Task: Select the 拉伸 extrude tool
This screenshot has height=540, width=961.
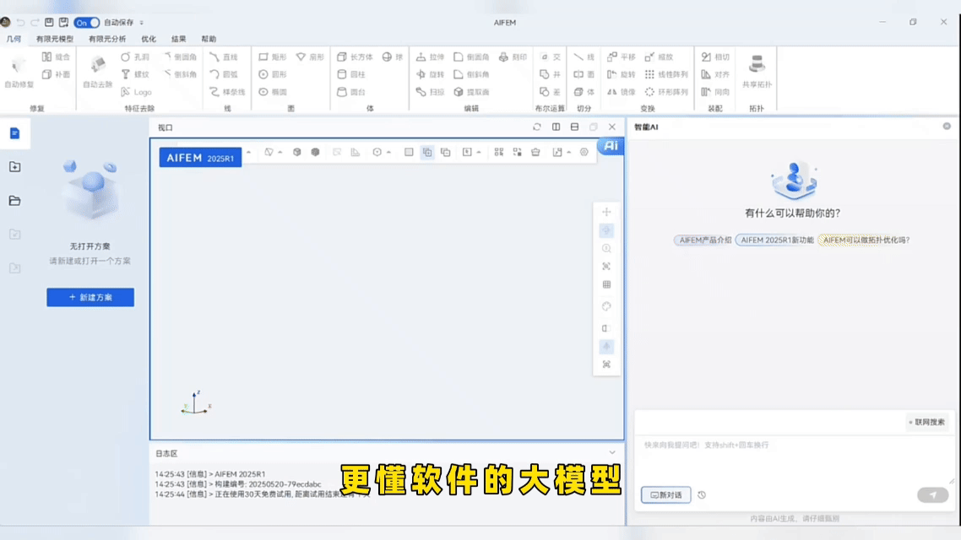Action: [x=430, y=57]
